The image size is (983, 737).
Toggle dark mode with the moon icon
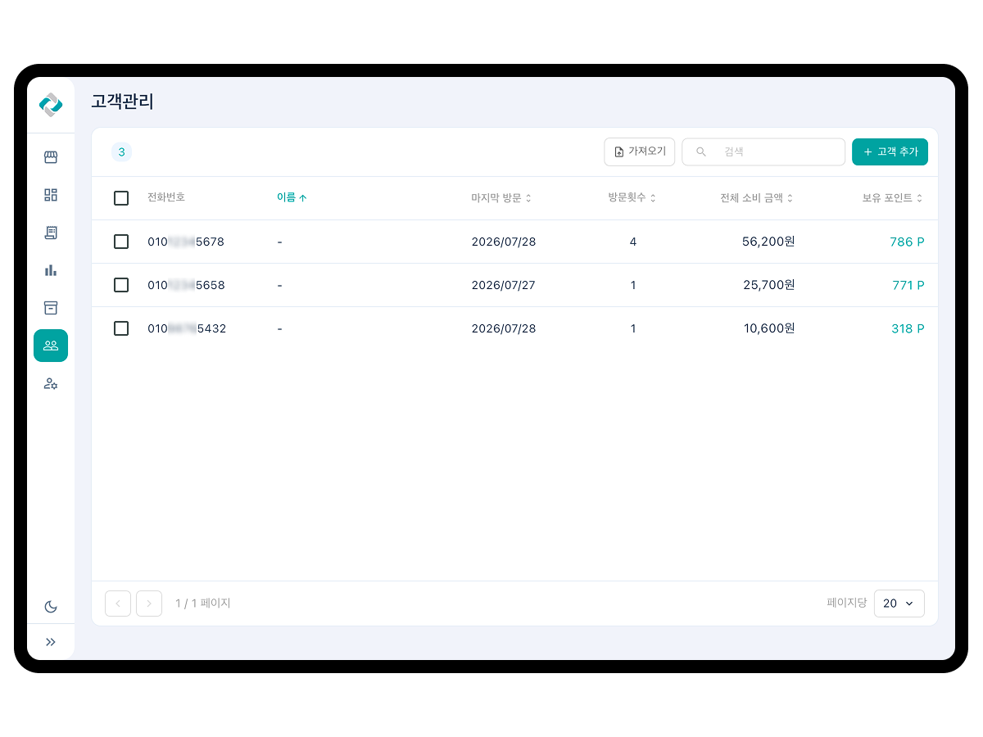(51, 607)
